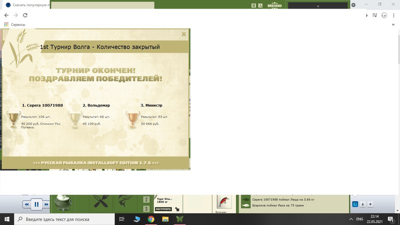
Task: Open the cooking pot icon in game bar
Action: tap(63, 203)
